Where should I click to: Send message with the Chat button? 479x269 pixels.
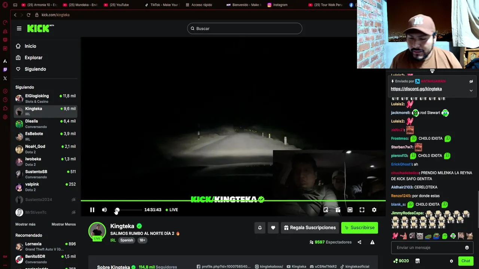point(466,261)
